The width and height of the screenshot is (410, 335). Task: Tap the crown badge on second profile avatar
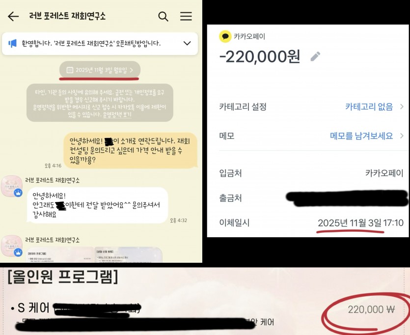[x=18, y=252]
